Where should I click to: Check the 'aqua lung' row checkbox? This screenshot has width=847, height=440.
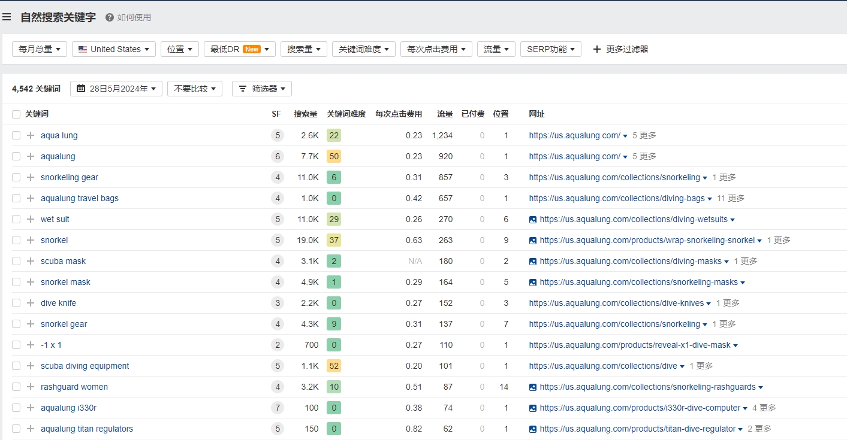pyautogui.click(x=16, y=135)
